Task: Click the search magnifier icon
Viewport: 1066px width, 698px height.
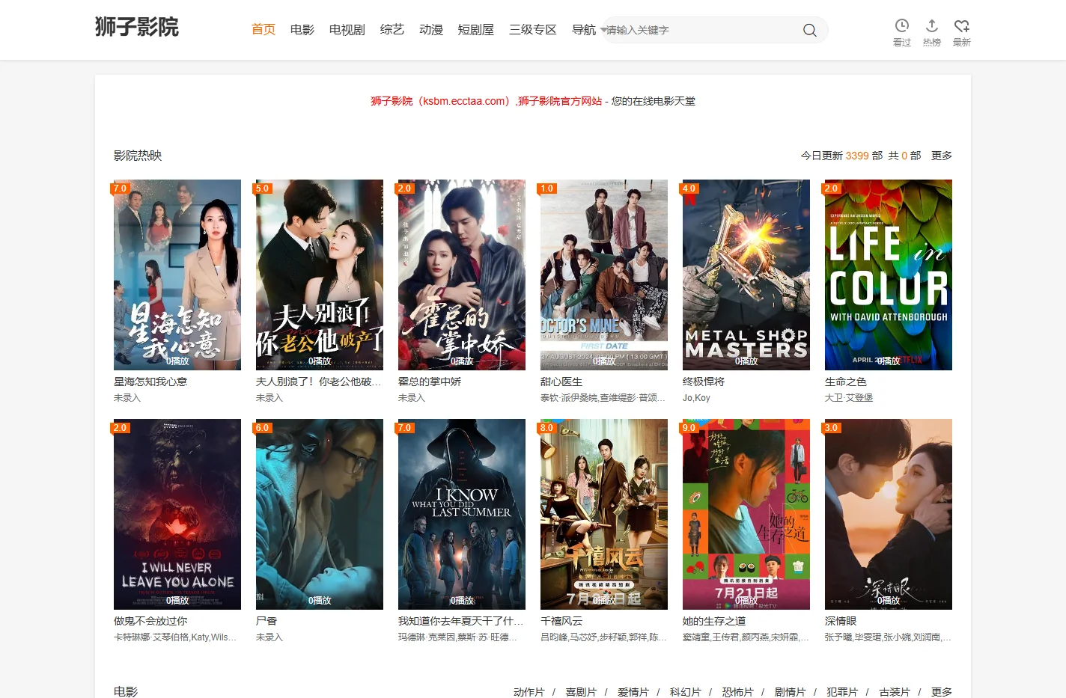Action: click(809, 30)
